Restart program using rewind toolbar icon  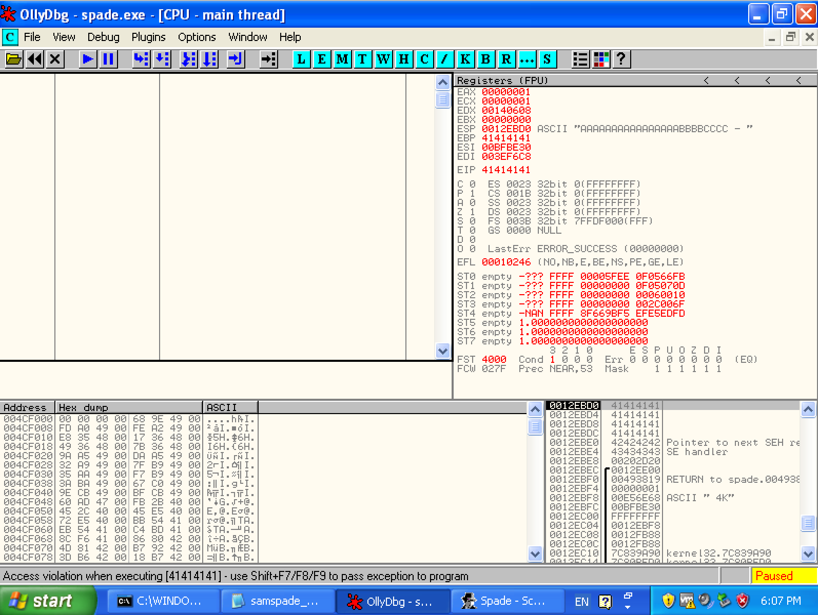[34, 59]
